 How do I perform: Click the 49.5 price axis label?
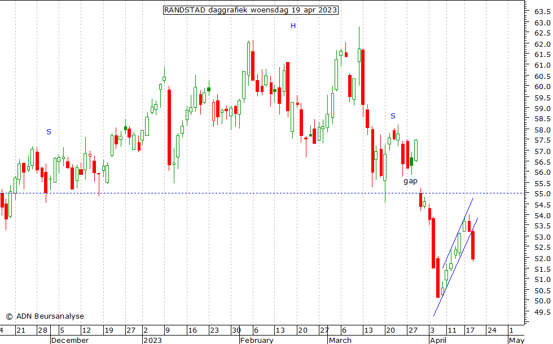tap(542, 312)
